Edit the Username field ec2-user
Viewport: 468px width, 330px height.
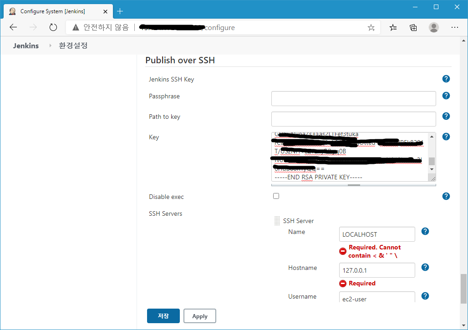377,297
